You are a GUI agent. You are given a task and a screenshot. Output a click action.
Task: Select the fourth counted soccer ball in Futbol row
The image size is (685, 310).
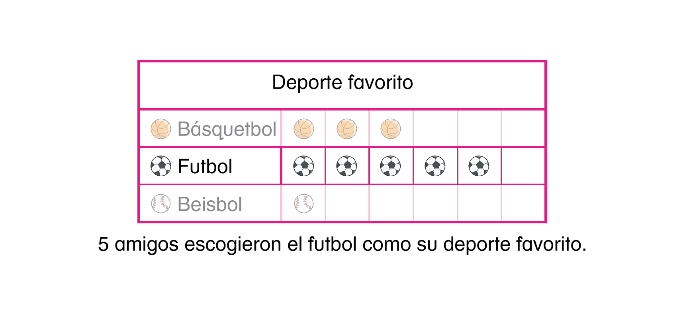point(435,166)
